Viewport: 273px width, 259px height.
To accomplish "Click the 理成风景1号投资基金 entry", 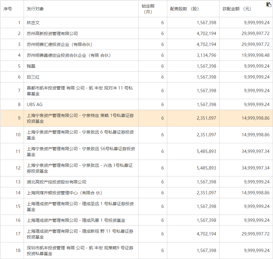I will coord(76,220).
